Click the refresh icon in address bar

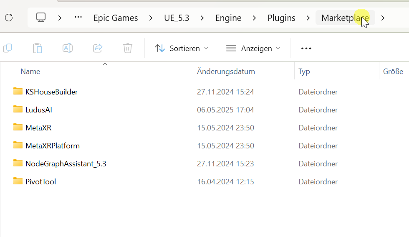click(9, 18)
